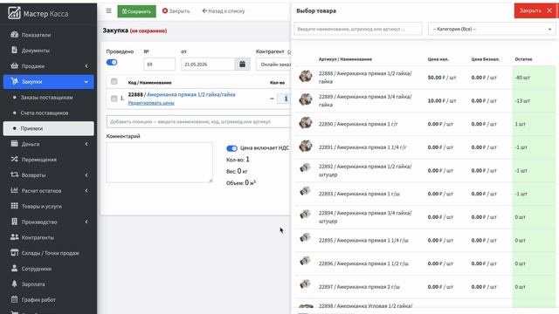Toggle the Проведено switch
The image size is (559, 314).
click(x=112, y=62)
